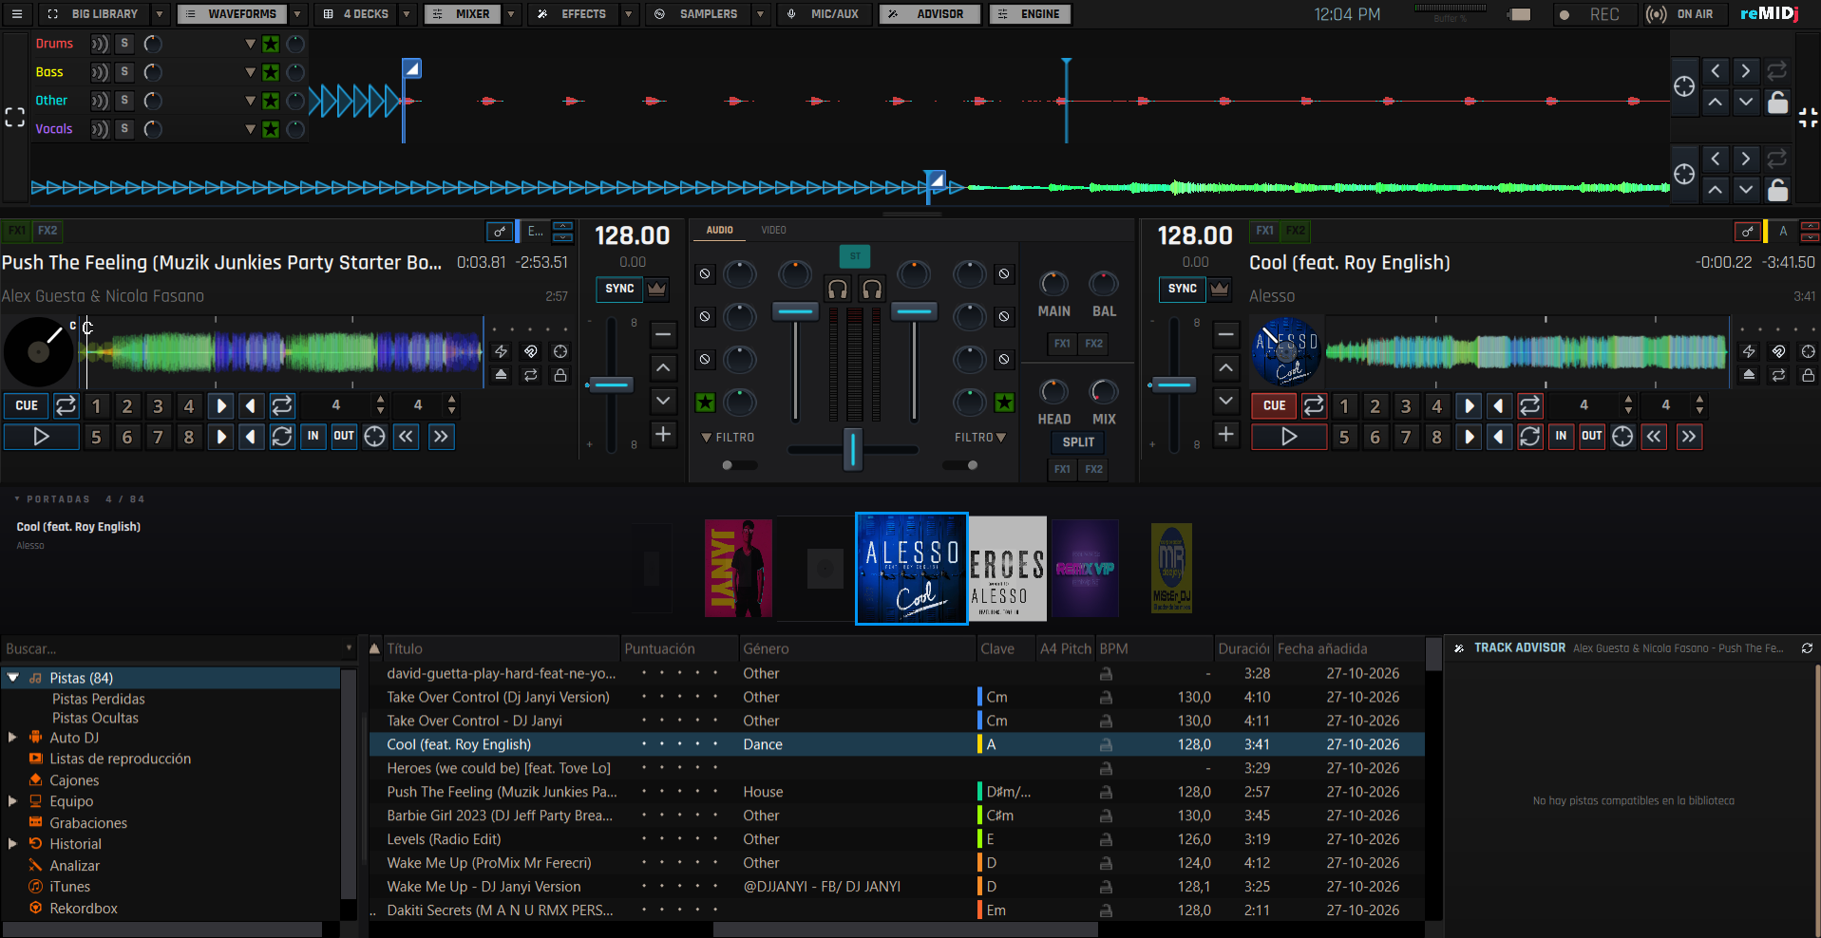Screen dimensions: 1821x938
Task: Play the right deck Cool track
Action: pyautogui.click(x=1289, y=437)
